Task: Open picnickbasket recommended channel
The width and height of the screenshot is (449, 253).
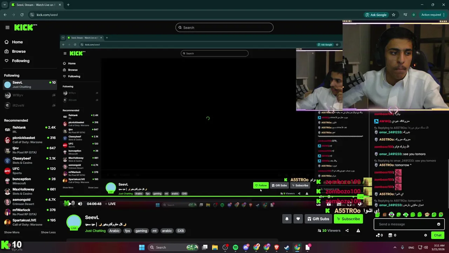Action: [29, 140]
